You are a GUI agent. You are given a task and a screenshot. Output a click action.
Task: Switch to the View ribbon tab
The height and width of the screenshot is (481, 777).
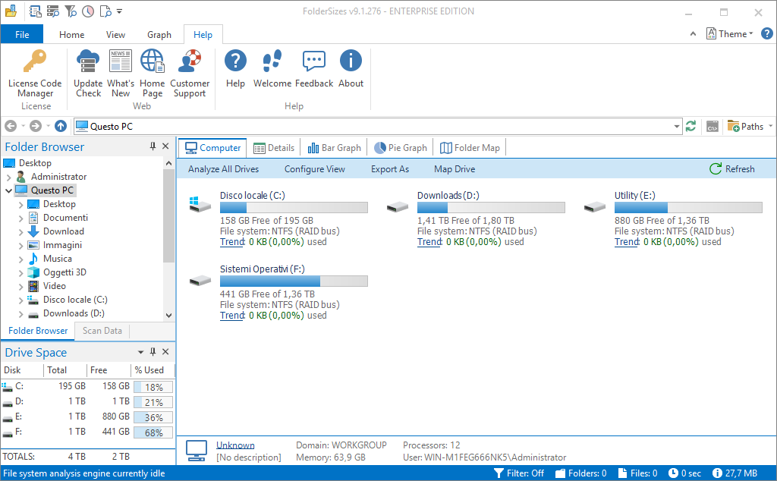click(115, 35)
